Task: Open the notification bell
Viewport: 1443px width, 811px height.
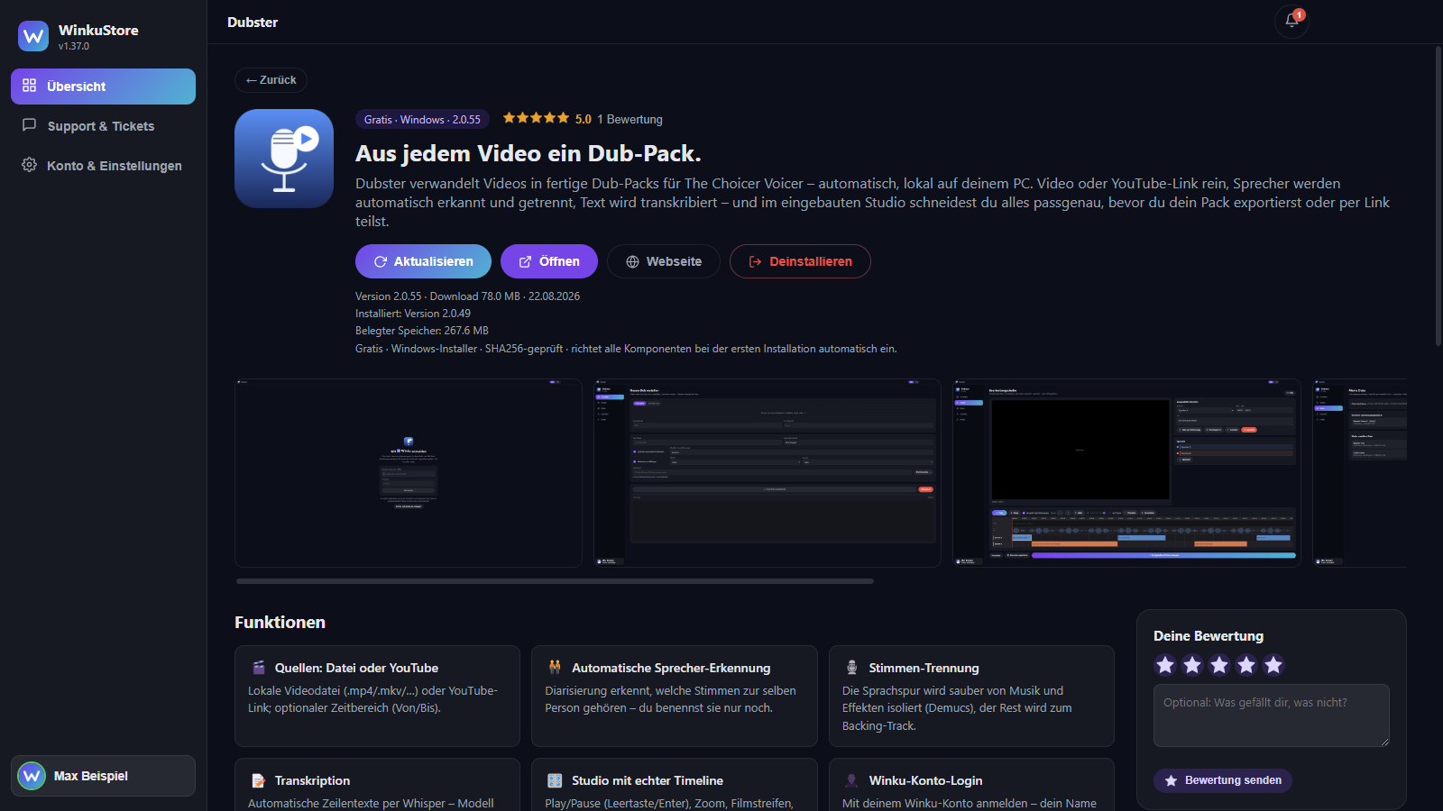Action: pos(1291,22)
